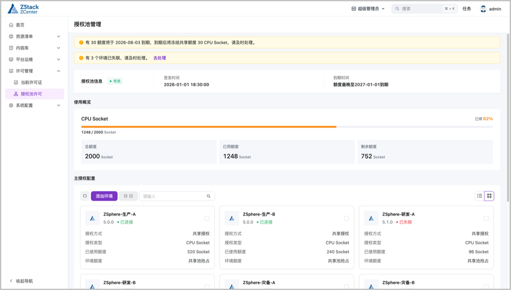Image resolution: width=511 pixels, height=290 pixels.
Task: Click the 已用额度 1248 Socket tile
Action: point(287,152)
